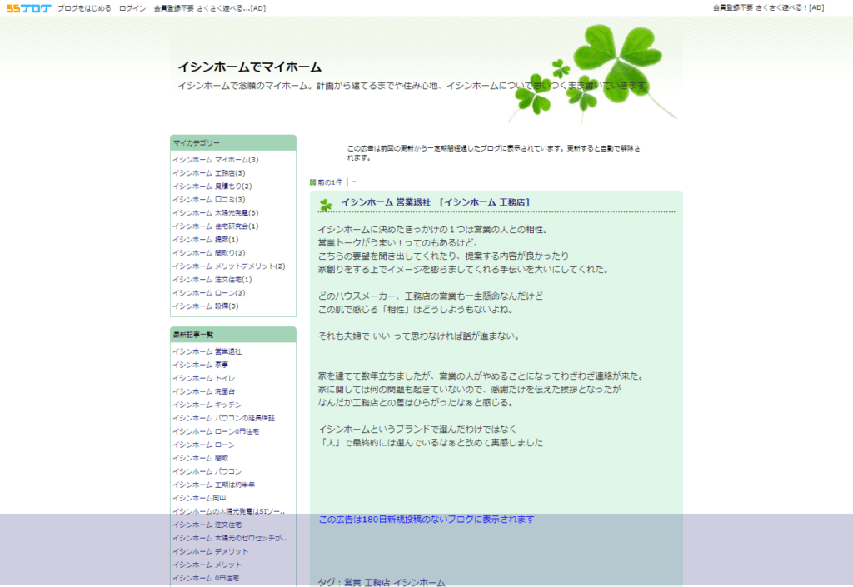The height and width of the screenshot is (587, 853).
Task: Open category イシンホーム 太陽光発電(5)
Action: click(x=216, y=212)
